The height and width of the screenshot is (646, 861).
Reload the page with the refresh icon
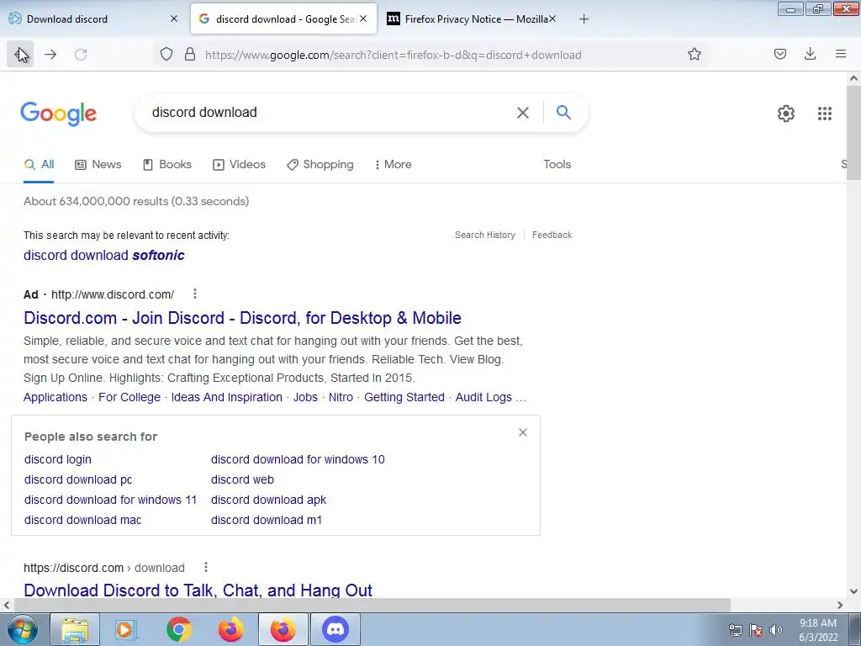(81, 54)
